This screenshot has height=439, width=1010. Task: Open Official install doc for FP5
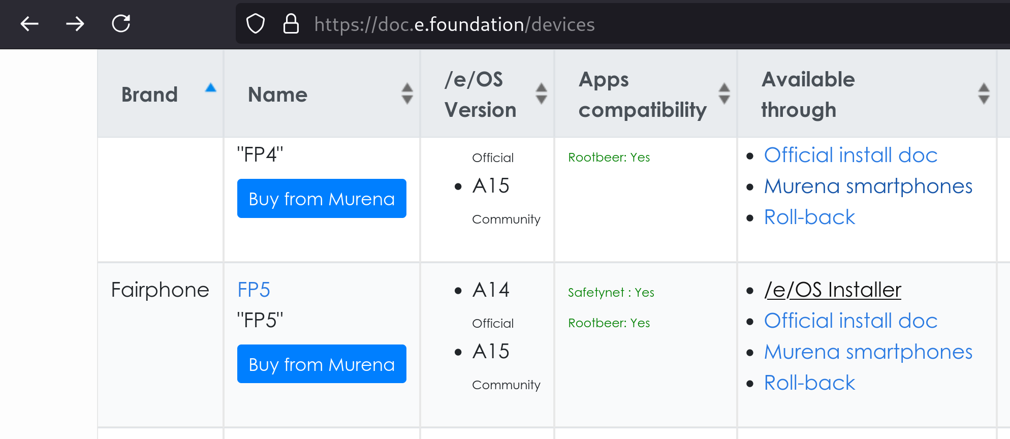(850, 321)
